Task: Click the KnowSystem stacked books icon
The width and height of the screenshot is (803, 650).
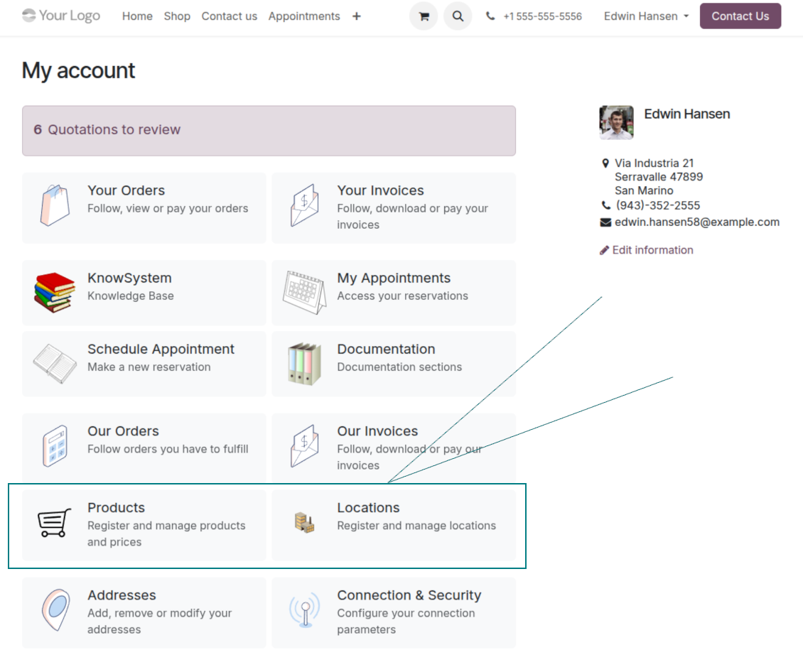Action: click(55, 292)
